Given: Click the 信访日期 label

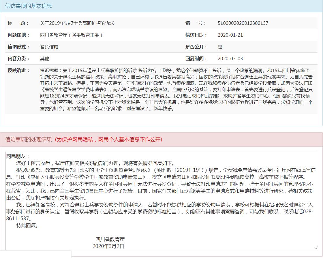Looking at the screenshot, I should point(196,35).
